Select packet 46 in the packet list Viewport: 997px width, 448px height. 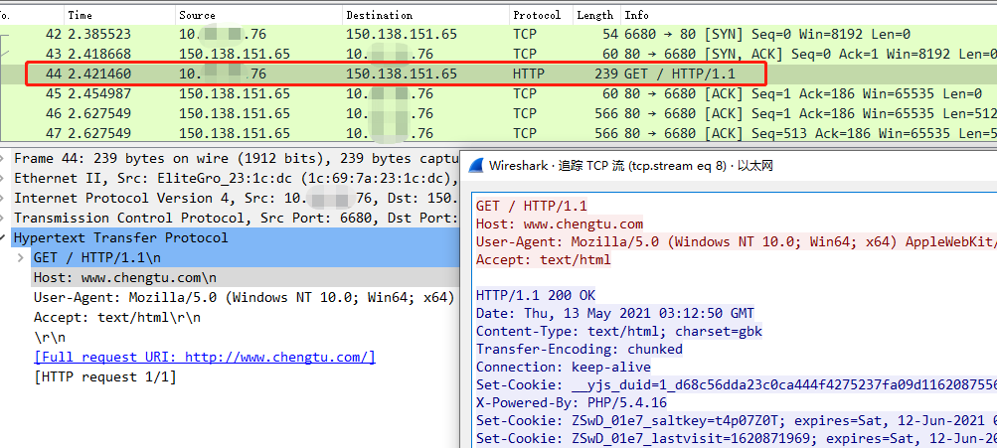click(x=398, y=113)
